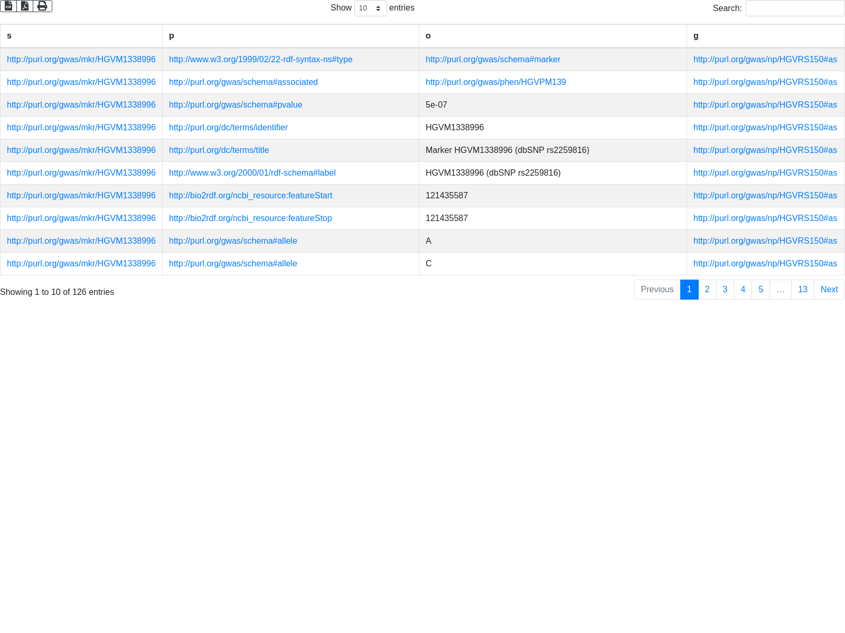Sort table by the g column header
Image resolution: width=845 pixels, height=633 pixels.
pyautogui.click(x=765, y=36)
